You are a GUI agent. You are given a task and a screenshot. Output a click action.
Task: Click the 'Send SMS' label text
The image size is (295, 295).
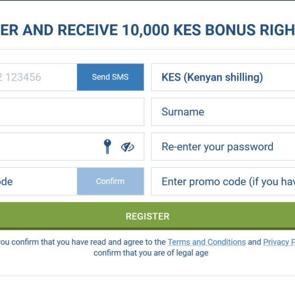(x=110, y=77)
